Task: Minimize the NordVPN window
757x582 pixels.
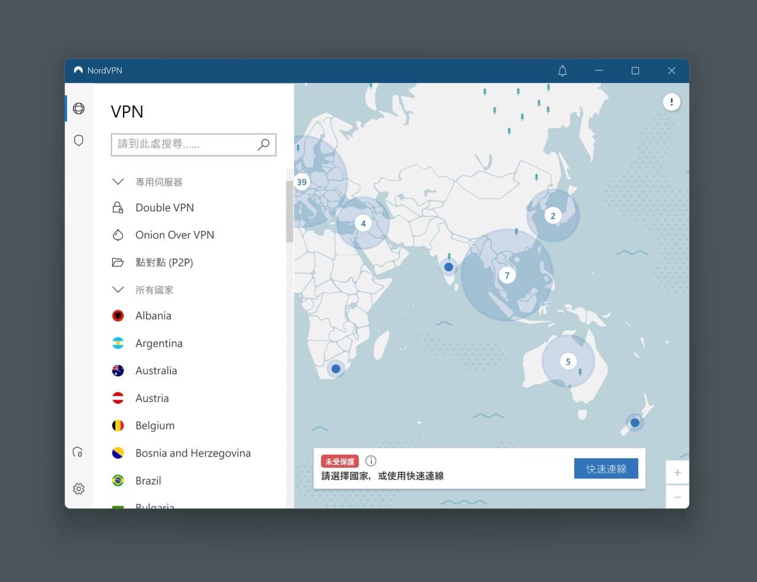Action: tap(599, 70)
